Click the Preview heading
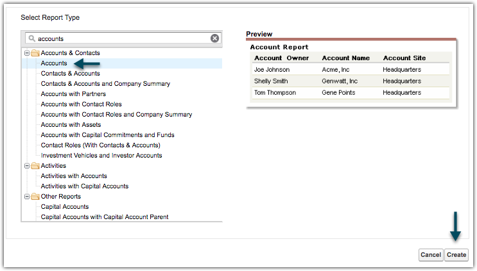Image resolution: width=477 pixels, height=271 pixels. pos(259,34)
